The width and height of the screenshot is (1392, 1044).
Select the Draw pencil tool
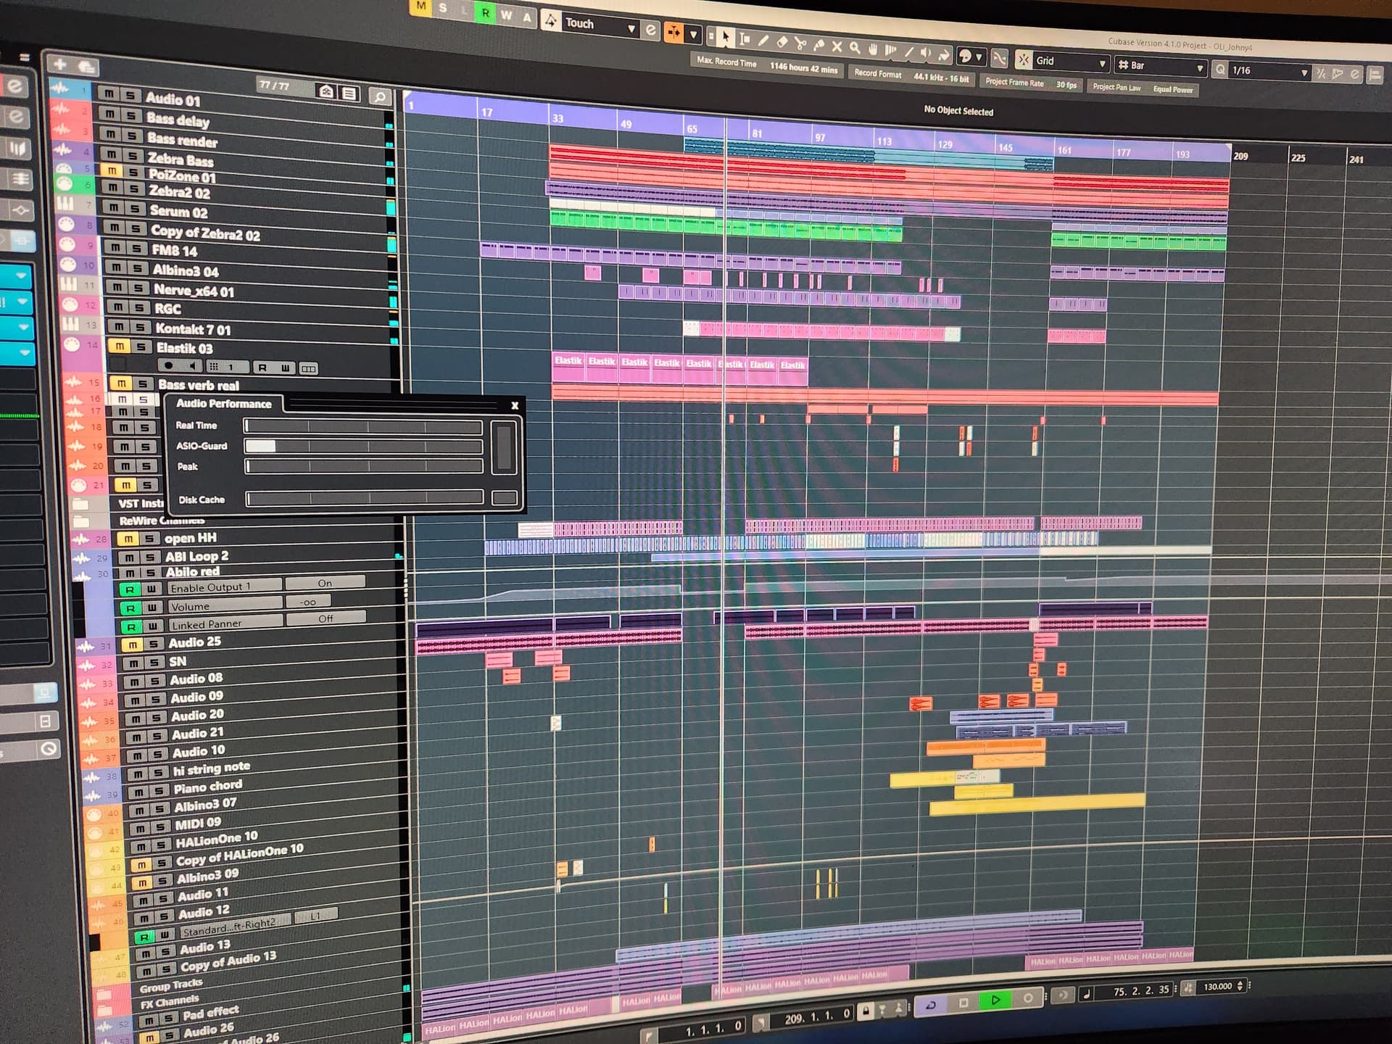[763, 41]
